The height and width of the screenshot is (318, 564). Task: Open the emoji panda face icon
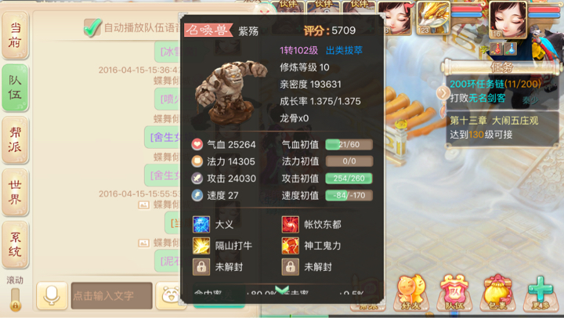170,296
